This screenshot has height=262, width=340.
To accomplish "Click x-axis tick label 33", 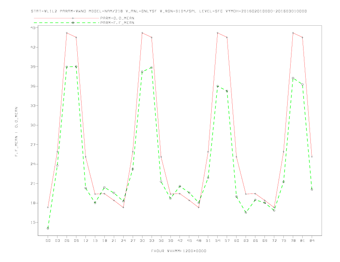I will click(x=152, y=241).
